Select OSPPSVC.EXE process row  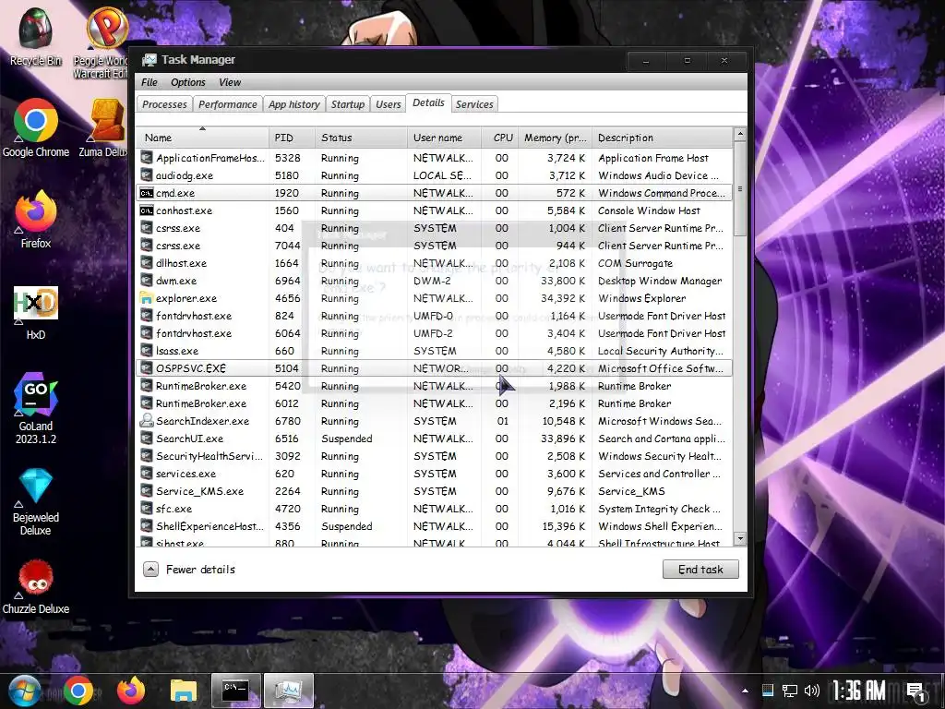[435, 367]
